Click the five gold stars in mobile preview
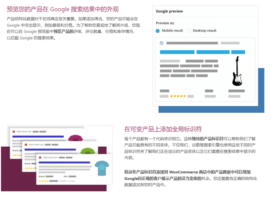Screen dimensions: 280x198 click(x=178, y=96)
